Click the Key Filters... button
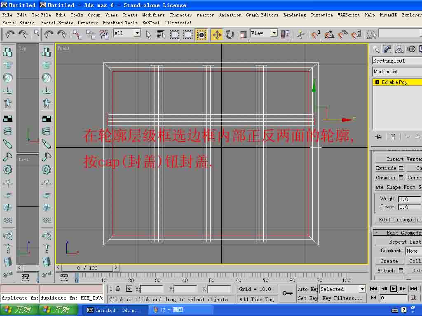This screenshot has height=316, width=422. click(342, 298)
